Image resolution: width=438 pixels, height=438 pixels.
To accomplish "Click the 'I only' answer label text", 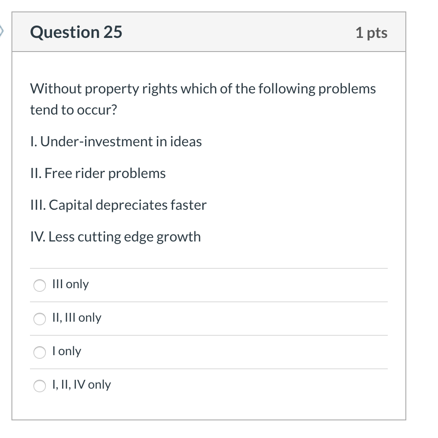I will 67,351.
